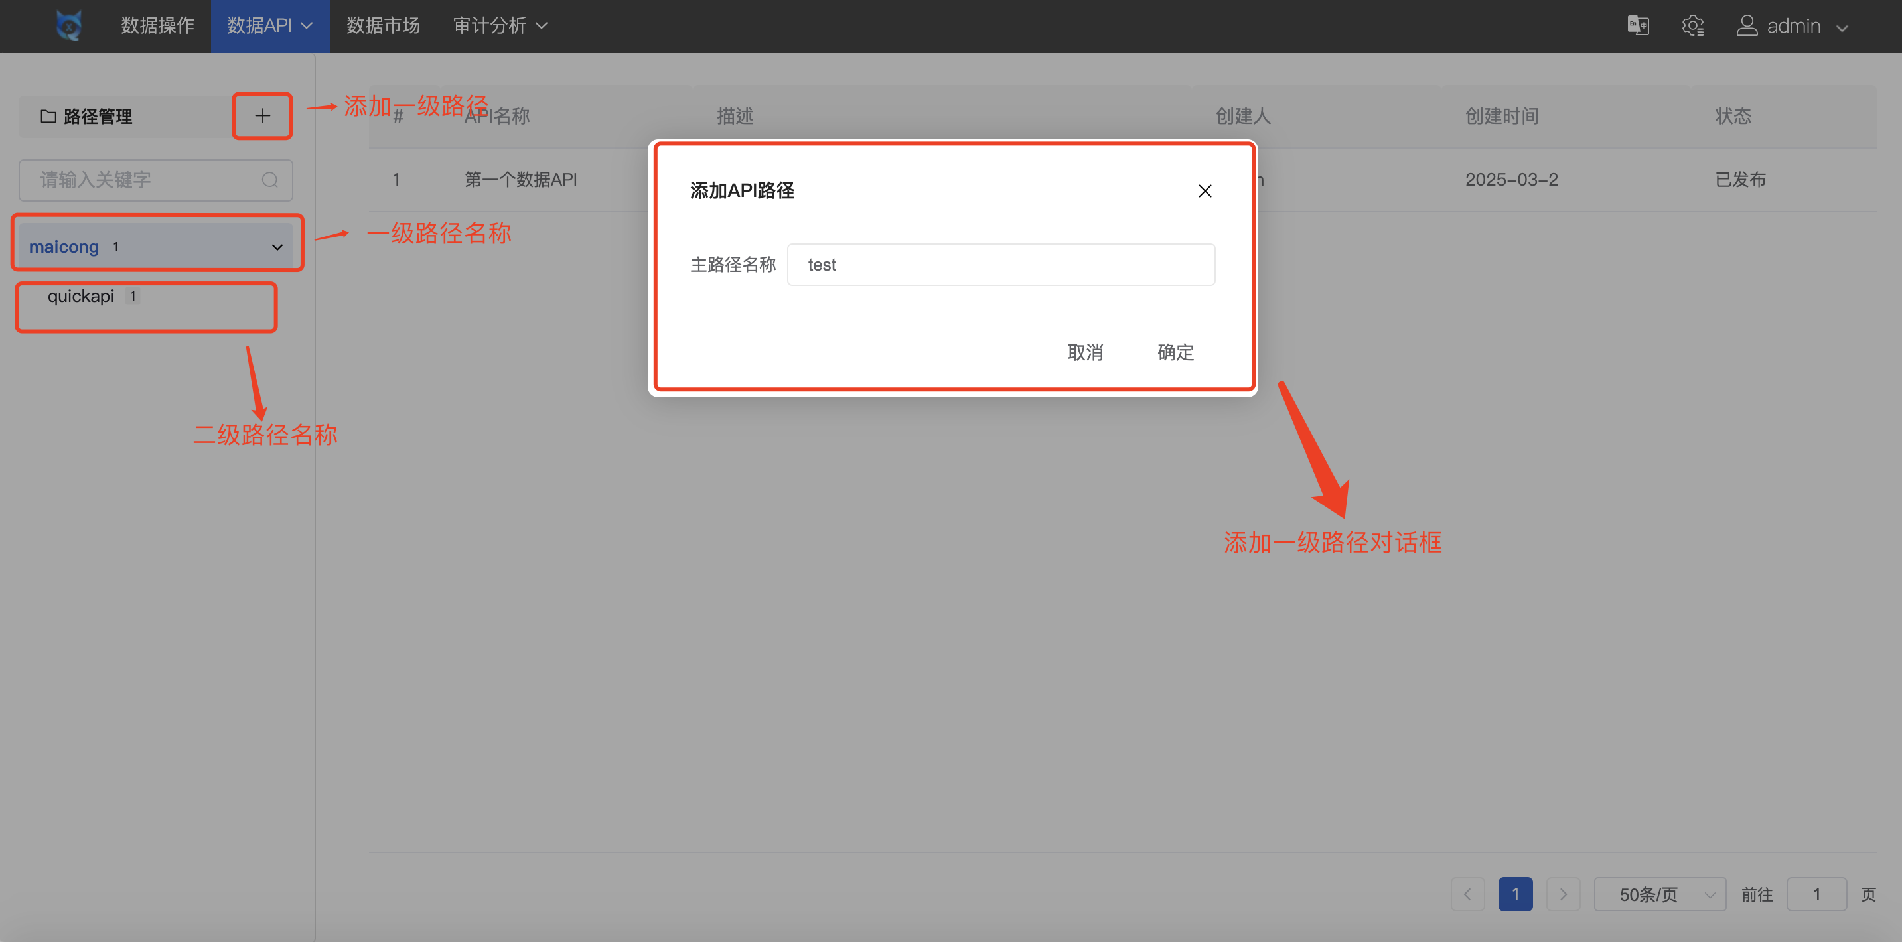Click the cat logo in the top bar
This screenshot has width=1902, height=942.
point(68,26)
